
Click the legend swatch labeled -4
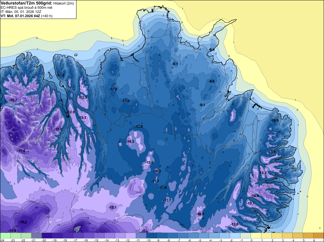click(214, 236)
